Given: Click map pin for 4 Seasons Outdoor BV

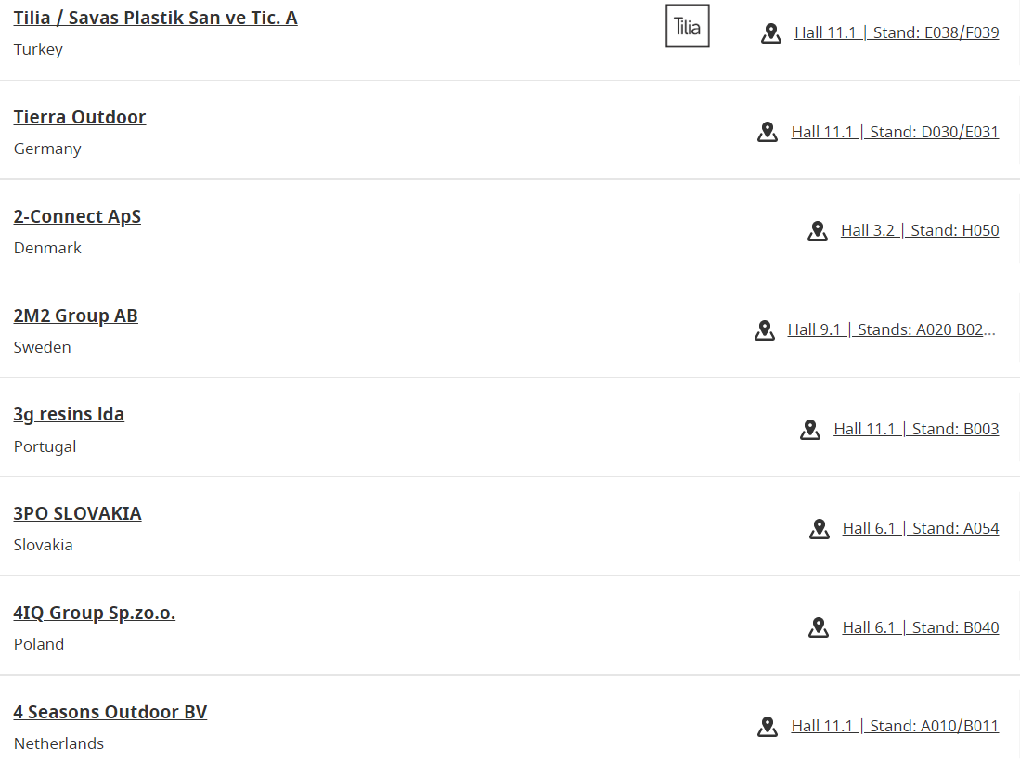Looking at the screenshot, I should coord(768,727).
